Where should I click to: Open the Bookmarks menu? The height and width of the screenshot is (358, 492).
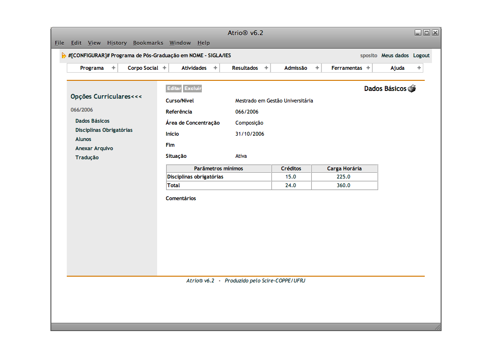click(x=148, y=43)
